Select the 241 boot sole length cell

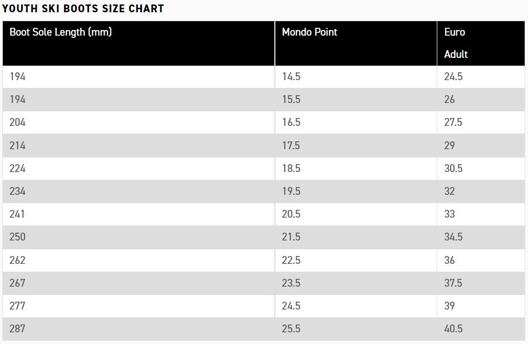pyautogui.click(x=139, y=214)
